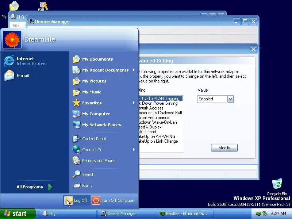Click the Realtek tray icon in system tray

tap(258, 214)
